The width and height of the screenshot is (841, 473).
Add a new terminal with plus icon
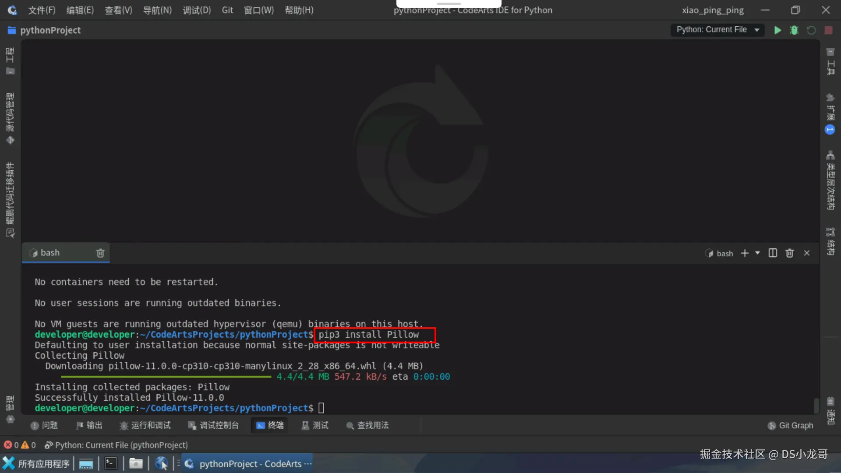[745, 253]
